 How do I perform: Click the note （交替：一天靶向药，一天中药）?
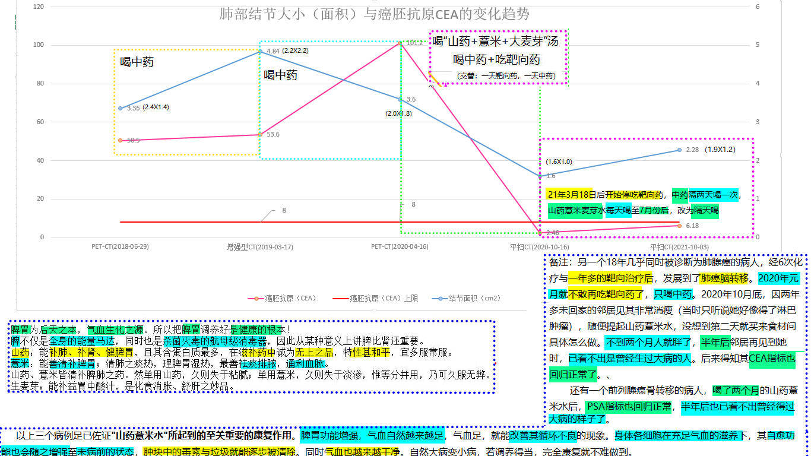point(506,76)
